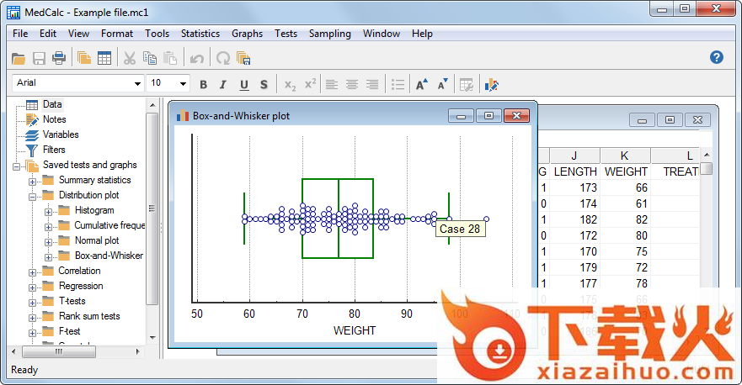742x385 pixels.
Task: Toggle Italic formatting button
Action: (223, 84)
